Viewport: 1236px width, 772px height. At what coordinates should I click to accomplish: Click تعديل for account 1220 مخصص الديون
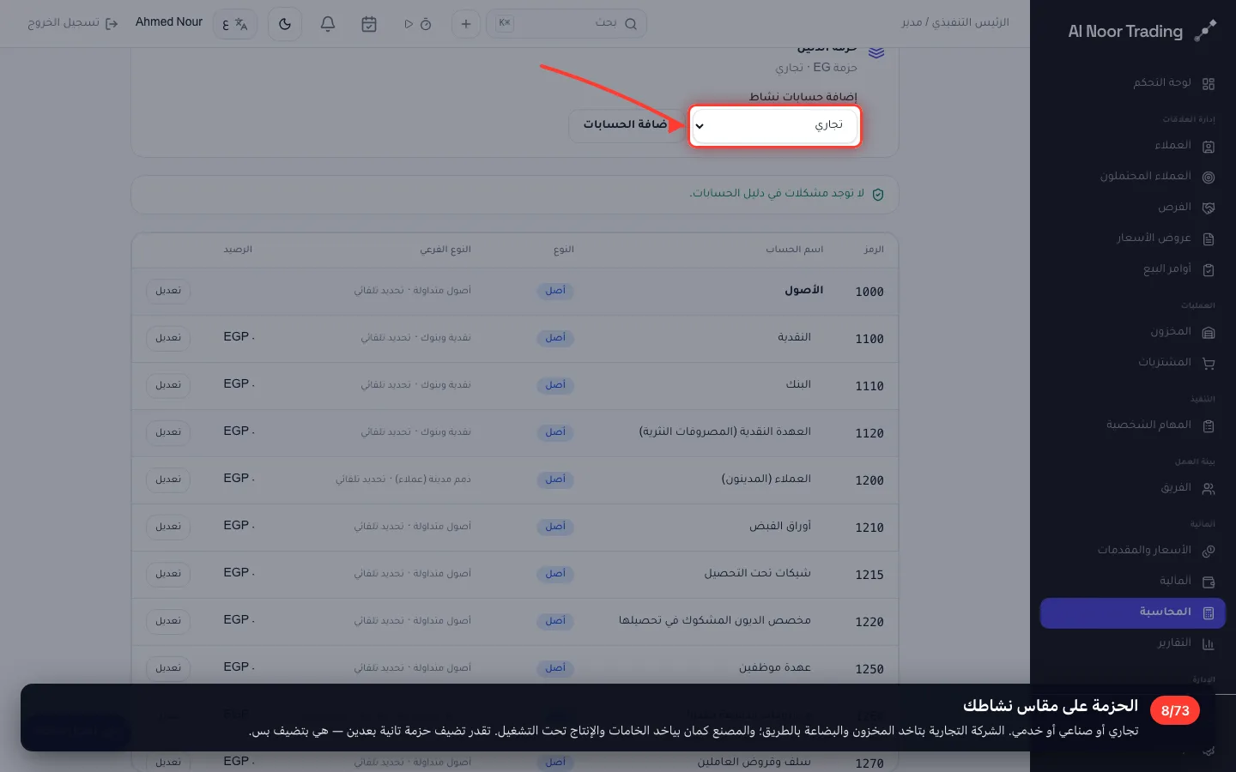(x=168, y=621)
